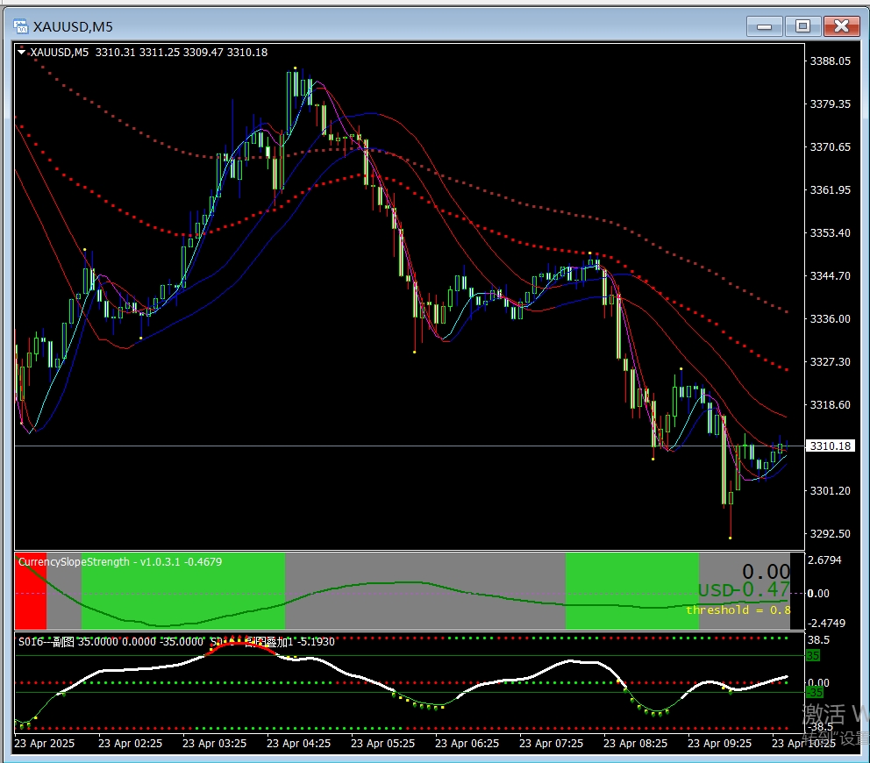Click slope panel scale value 2.6794
870x763 pixels.
pyautogui.click(x=825, y=560)
